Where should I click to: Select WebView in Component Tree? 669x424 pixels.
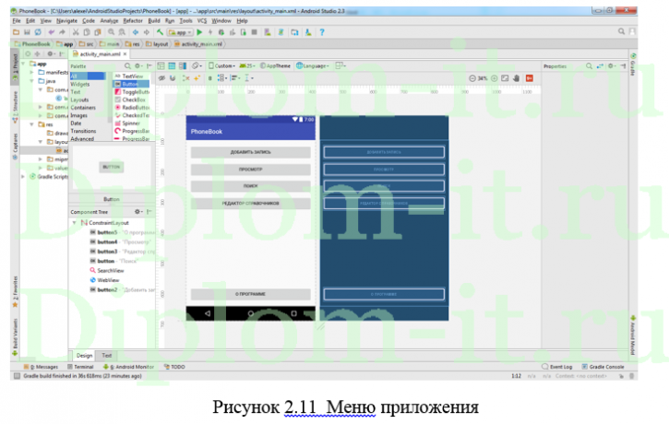104,280
